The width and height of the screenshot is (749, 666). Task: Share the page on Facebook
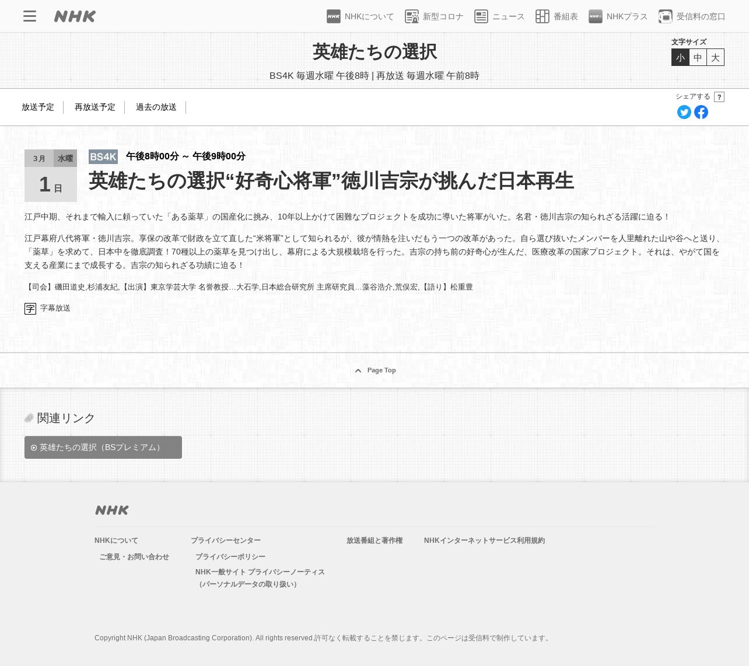tap(701, 112)
